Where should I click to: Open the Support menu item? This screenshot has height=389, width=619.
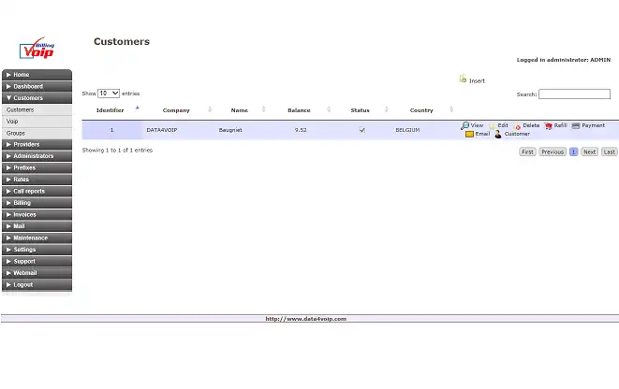(37, 261)
